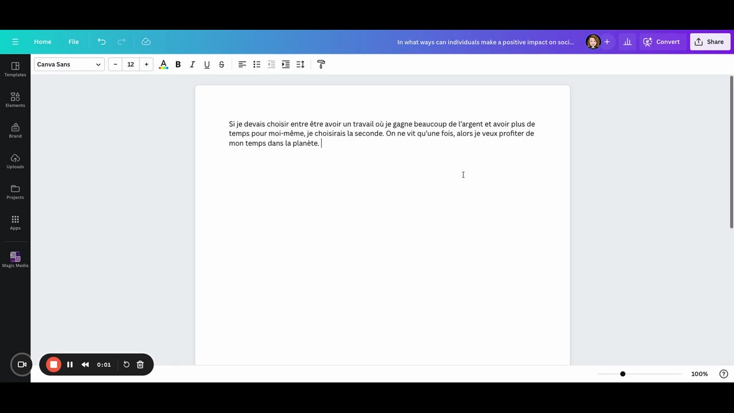This screenshot has width=734, height=413.
Task: Toggle bold formatting
Action: [178, 64]
